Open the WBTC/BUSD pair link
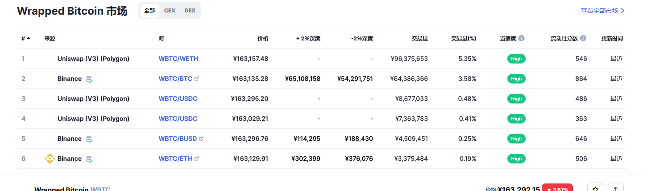The image size is (647, 191). [178, 139]
